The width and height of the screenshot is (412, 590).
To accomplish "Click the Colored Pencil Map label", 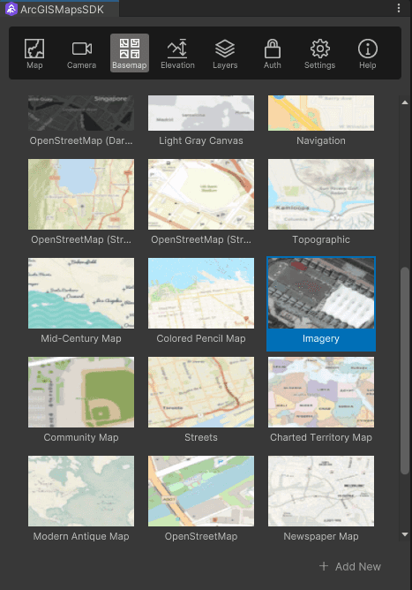I will (x=201, y=338).
